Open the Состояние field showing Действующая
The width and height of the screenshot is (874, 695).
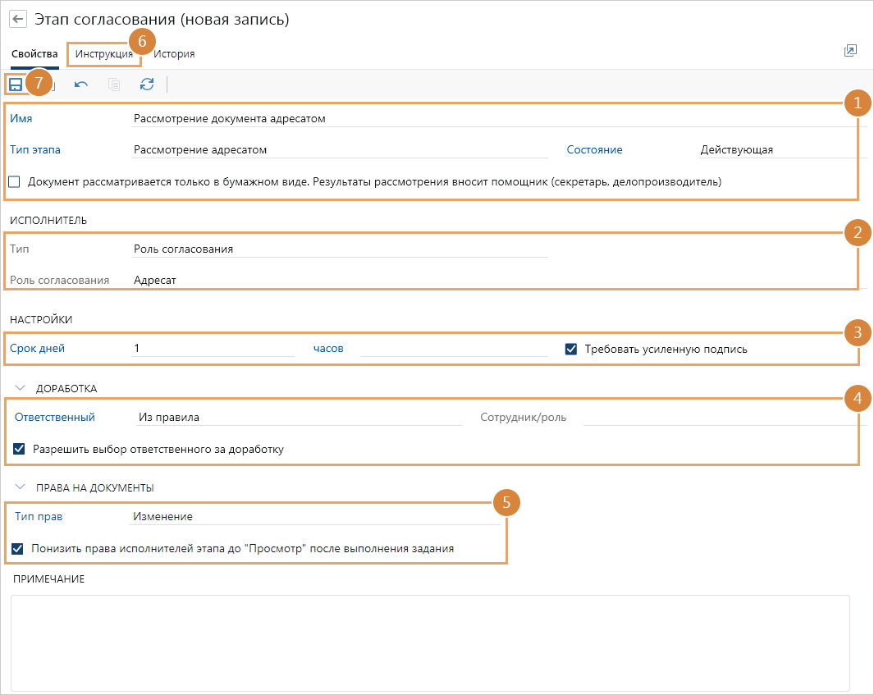coord(778,150)
